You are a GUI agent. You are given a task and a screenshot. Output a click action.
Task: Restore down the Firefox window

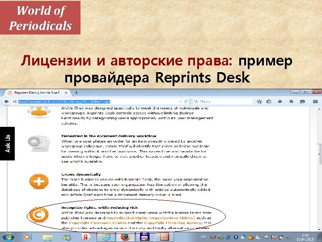(x=306, y=92)
